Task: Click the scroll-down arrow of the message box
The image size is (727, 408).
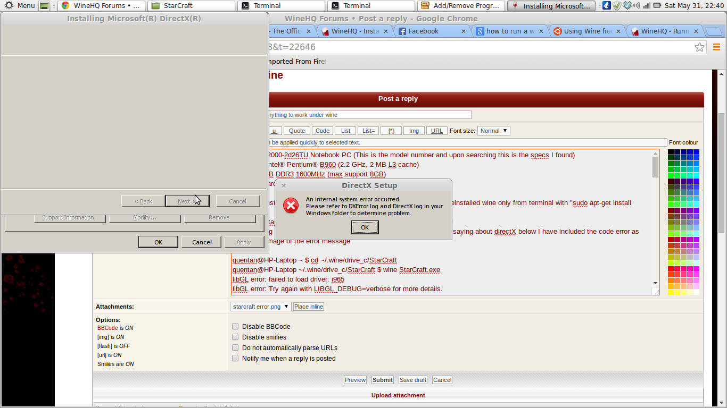Action: (655, 283)
